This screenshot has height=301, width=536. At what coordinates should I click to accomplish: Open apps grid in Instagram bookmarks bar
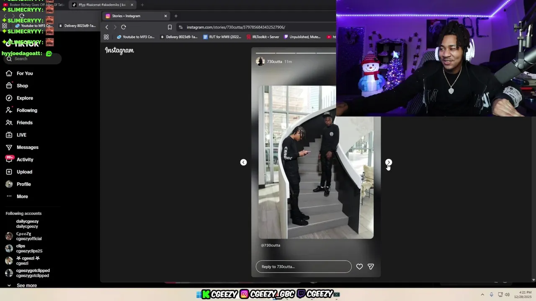pyautogui.click(x=106, y=37)
